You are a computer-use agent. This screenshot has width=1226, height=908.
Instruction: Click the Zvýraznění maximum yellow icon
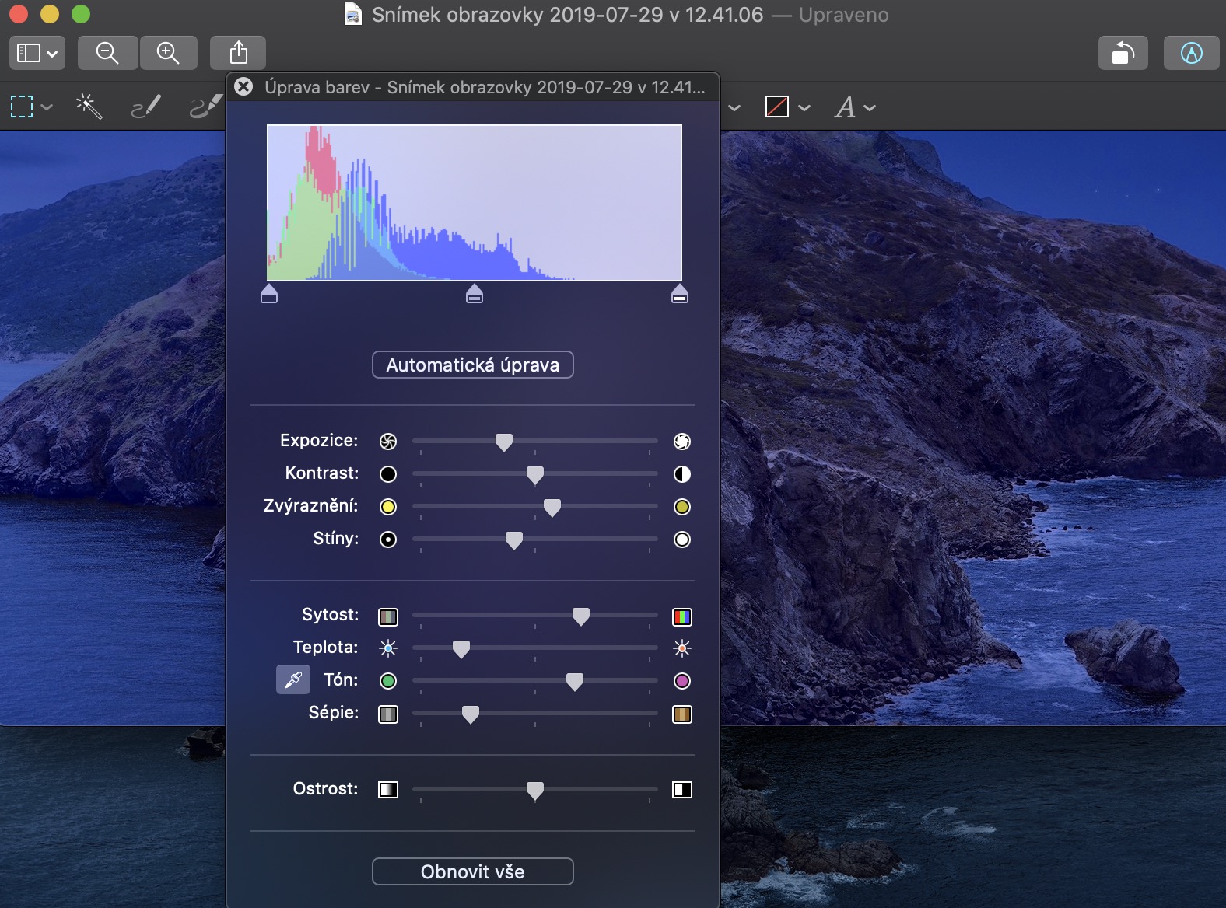682,507
